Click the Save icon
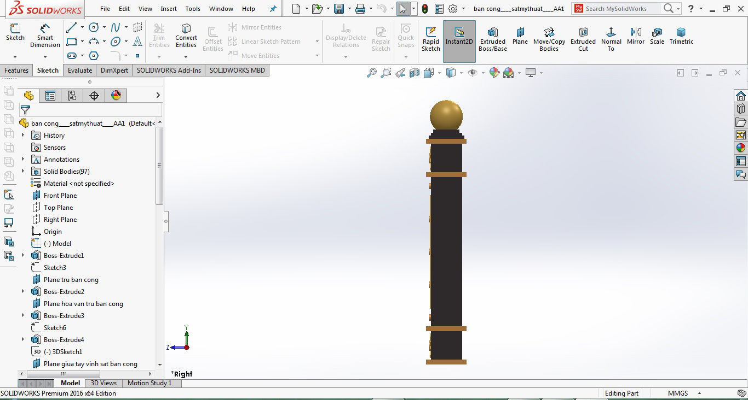748x400 pixels. tap(339, 9)
